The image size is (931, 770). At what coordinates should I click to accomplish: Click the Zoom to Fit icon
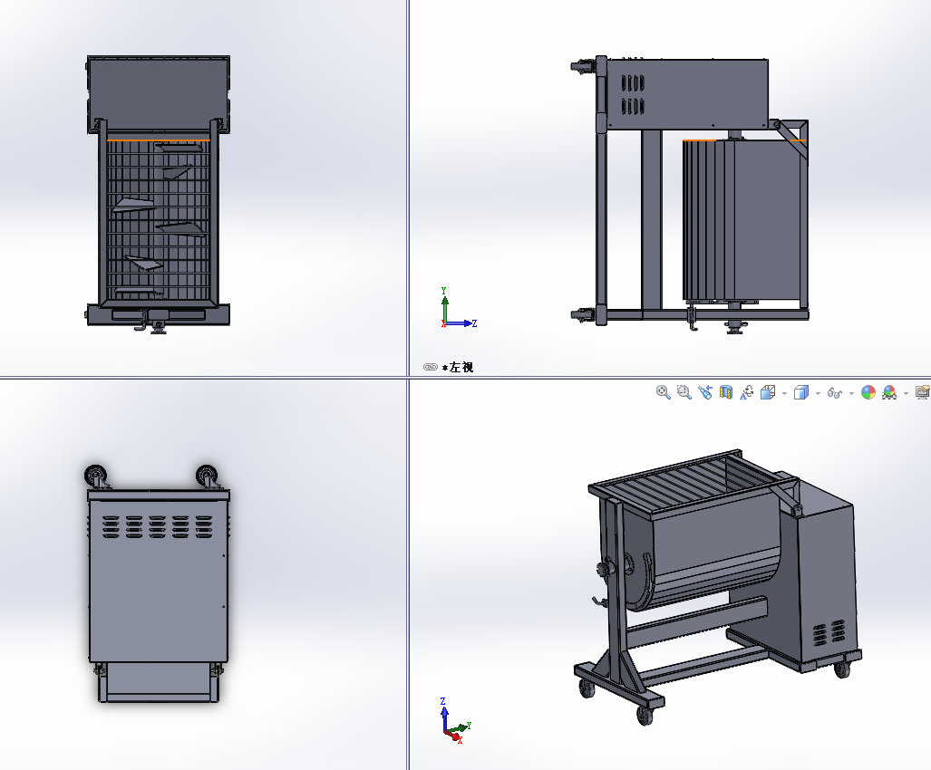pyautogui.click(x=664, y=392)
